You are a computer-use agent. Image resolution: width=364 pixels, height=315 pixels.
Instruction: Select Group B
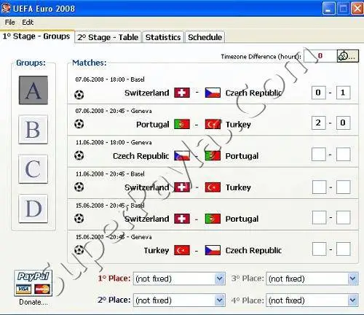pos(33,129)
